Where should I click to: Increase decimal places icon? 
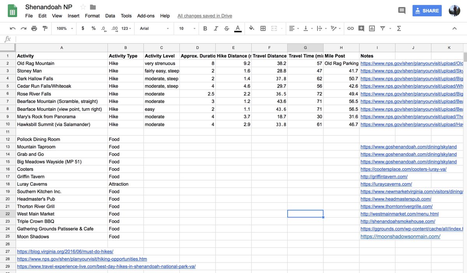[114, 28]
